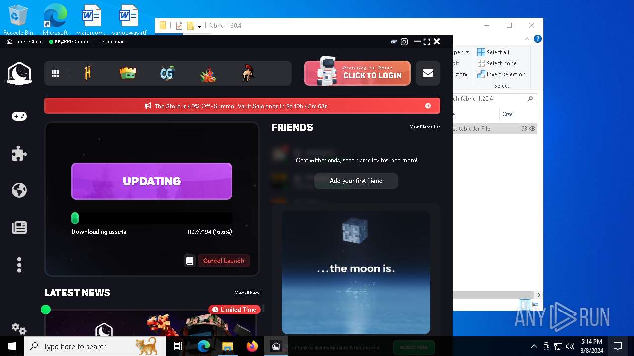Open the View Friends List link
The height and width of the screenshot is (356, 634).
[425, 127]
